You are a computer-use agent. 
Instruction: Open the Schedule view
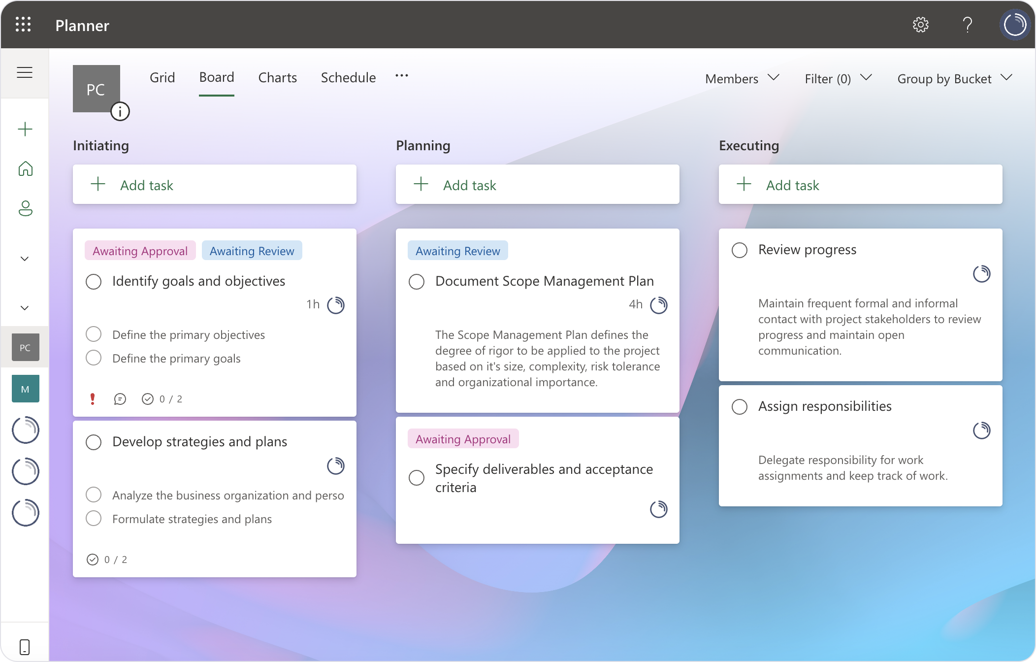(x=348, y=77)
